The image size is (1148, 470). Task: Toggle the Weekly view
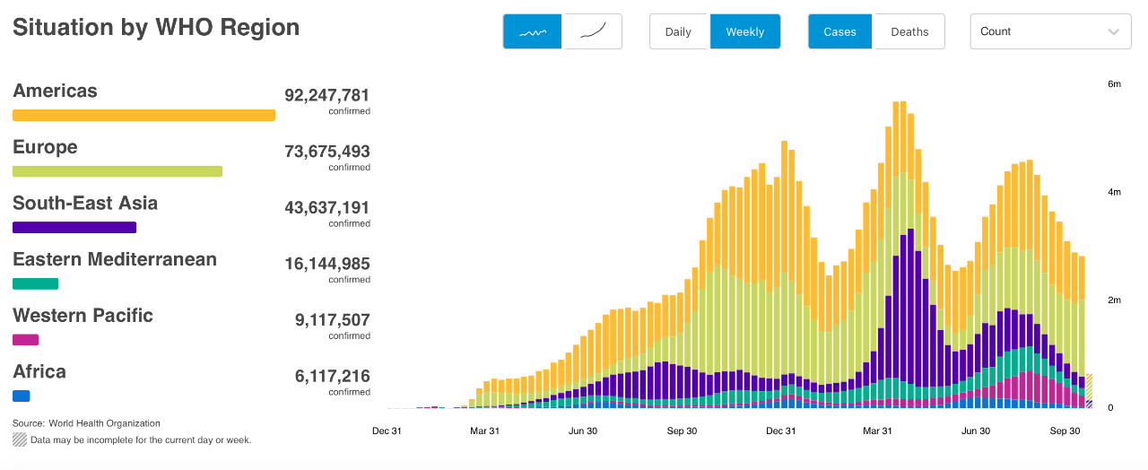point(745,31)
